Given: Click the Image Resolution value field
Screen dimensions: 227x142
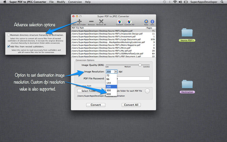Looking at the screenshot, I should (110, 72).
